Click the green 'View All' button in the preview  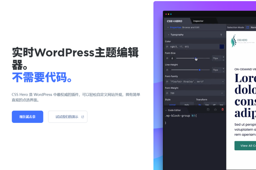point(245,146)
